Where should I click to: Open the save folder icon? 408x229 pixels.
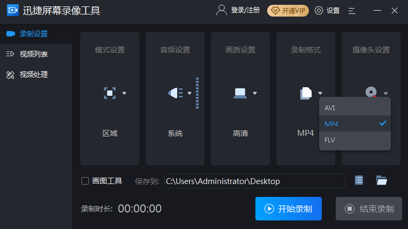pyautogui.click(x=381, y=180)
